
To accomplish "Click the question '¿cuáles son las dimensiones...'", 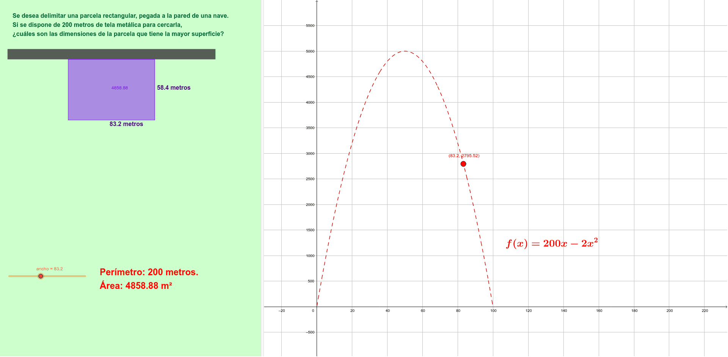I will [118, 34].
